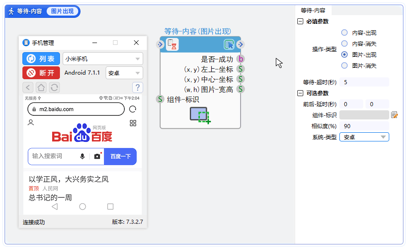Collapse the 可选参数 section

[300, 93]
